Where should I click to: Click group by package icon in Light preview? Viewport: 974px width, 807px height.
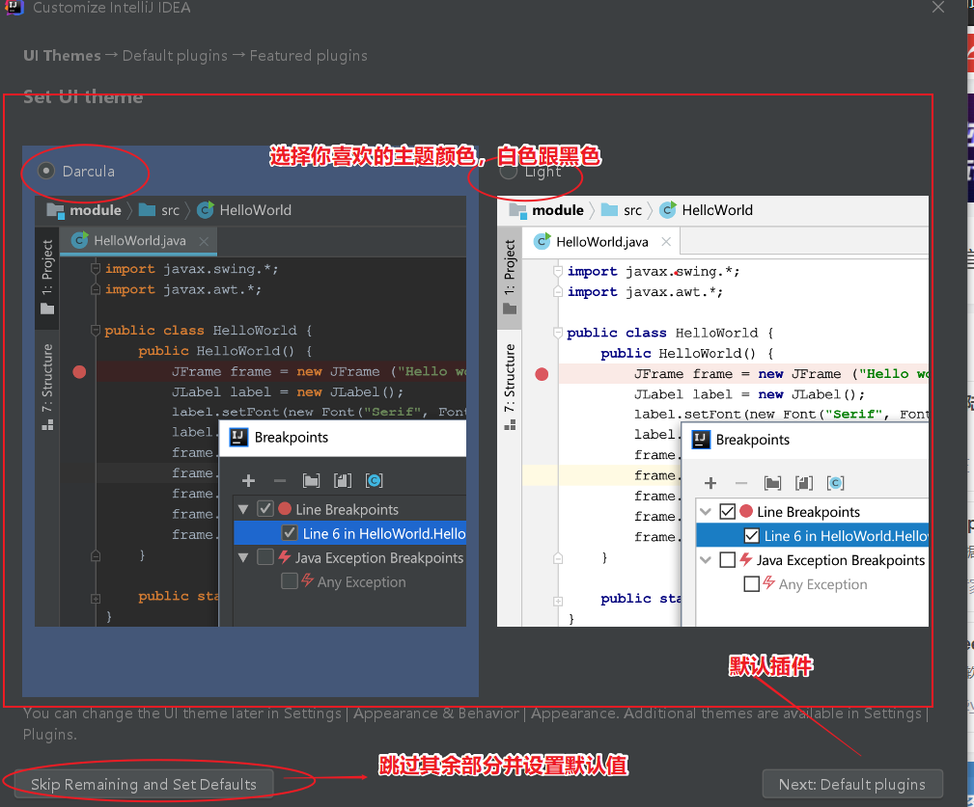click(773, 483)
